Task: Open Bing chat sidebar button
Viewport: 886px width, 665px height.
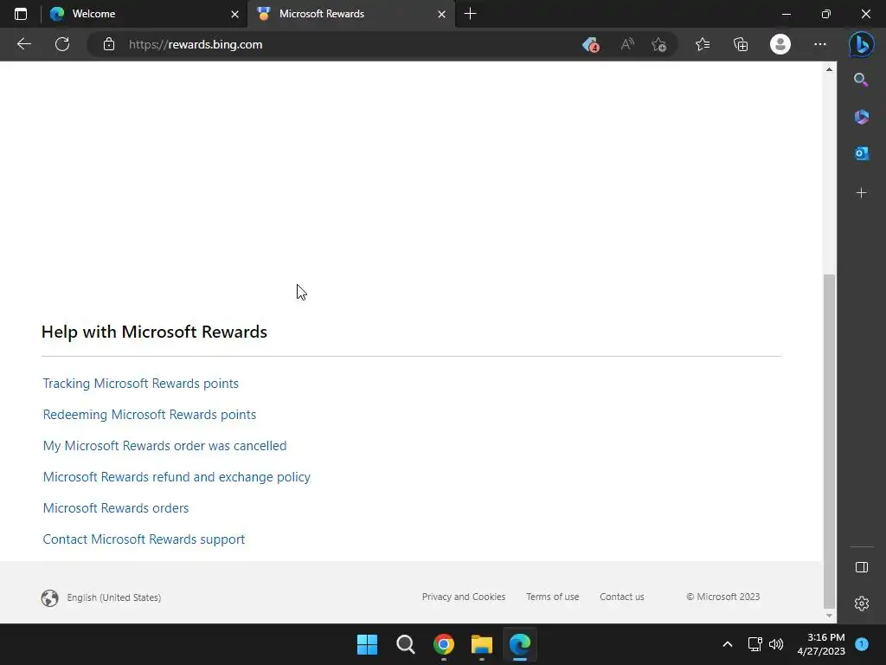Action: (x=861, y=44)
